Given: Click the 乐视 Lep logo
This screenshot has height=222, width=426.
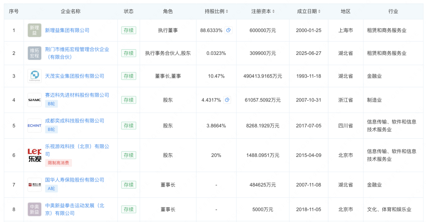Looking at the screenshot, I should click(35, 155).
